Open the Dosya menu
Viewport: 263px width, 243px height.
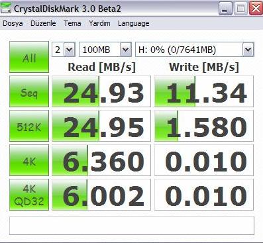point(13,23)
